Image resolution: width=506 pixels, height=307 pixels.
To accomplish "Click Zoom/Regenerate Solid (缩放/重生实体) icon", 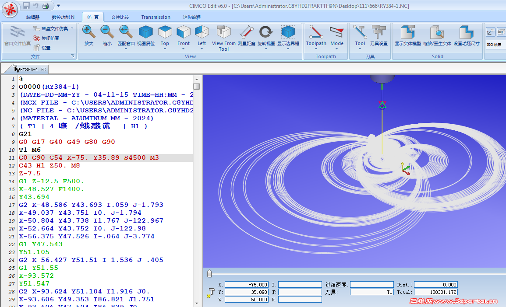I will click(437, 32).
